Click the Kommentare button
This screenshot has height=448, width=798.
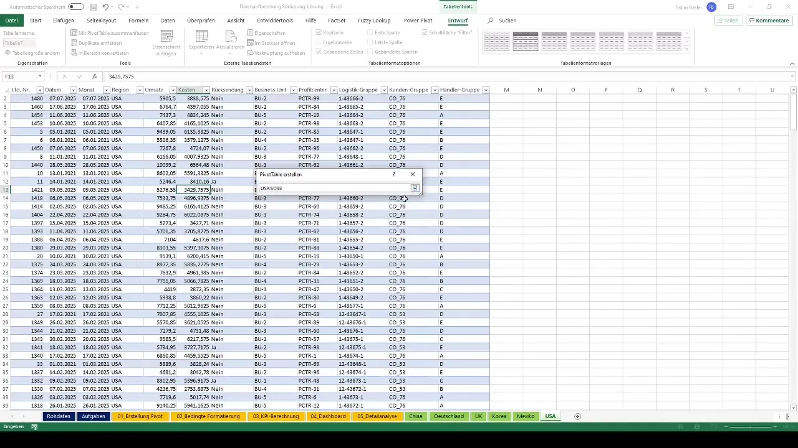[769, 21]
